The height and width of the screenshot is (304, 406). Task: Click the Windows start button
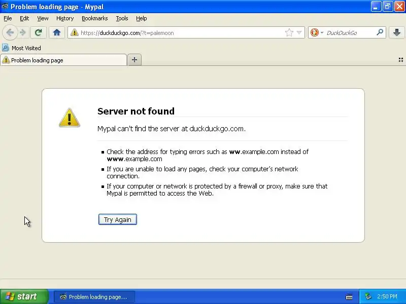(x=24, y=296)
